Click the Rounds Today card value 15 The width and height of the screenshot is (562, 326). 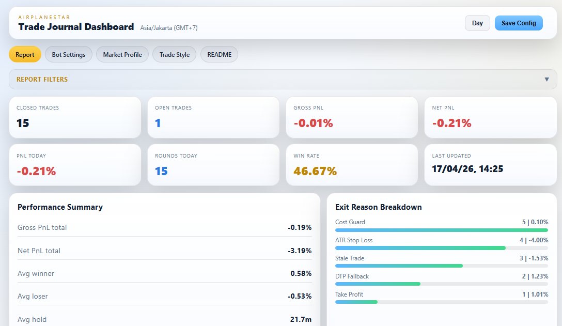point(161,171)
